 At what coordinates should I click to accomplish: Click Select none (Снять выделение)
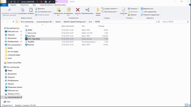click(x=149, y=12)
